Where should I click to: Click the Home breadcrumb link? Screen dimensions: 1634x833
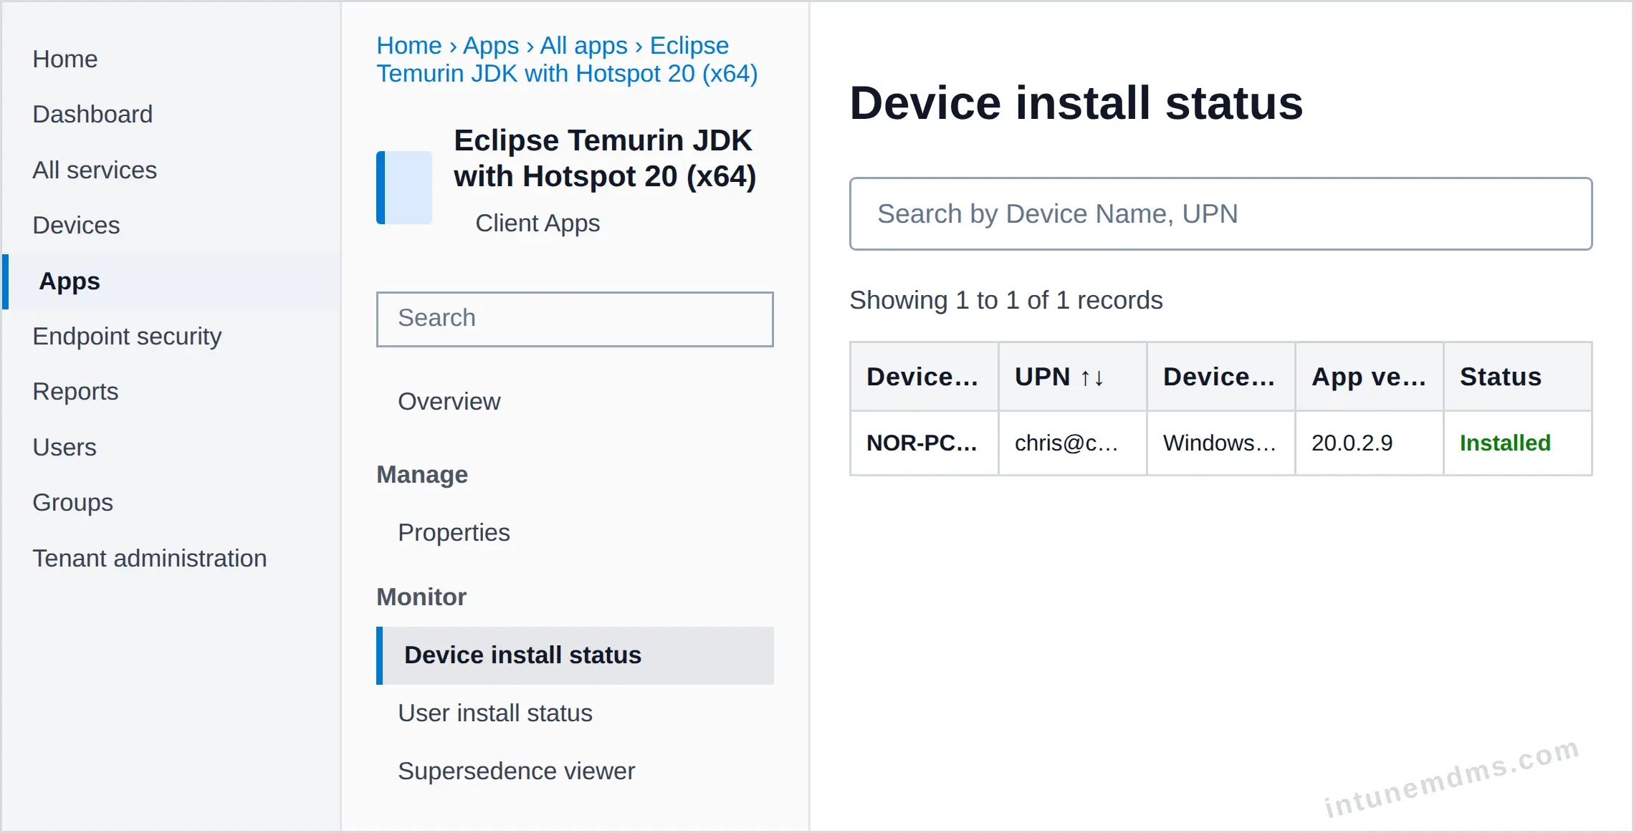click(x=409, y=45)
